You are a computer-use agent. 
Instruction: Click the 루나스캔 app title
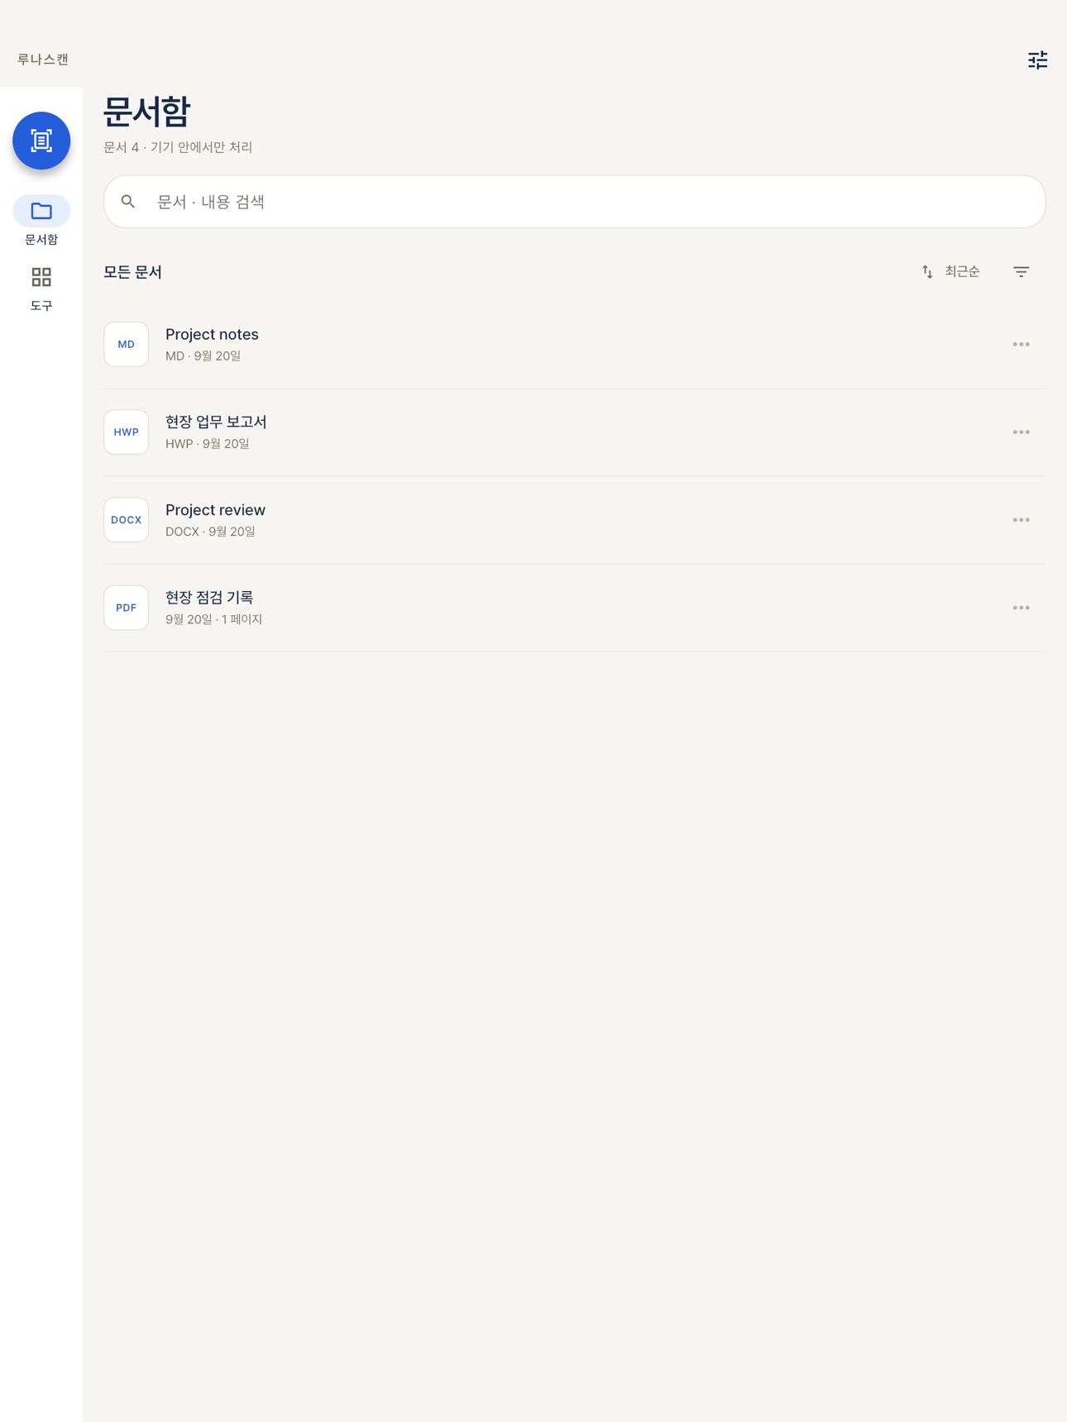click(x=43, y=60)
